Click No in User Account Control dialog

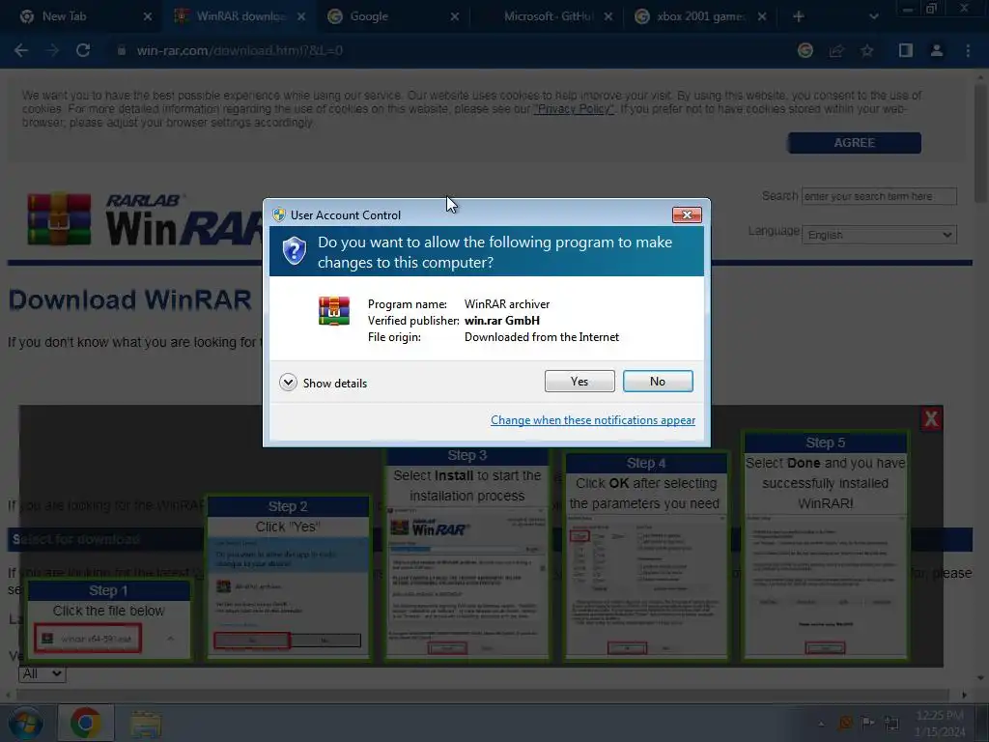pos(657,381)
